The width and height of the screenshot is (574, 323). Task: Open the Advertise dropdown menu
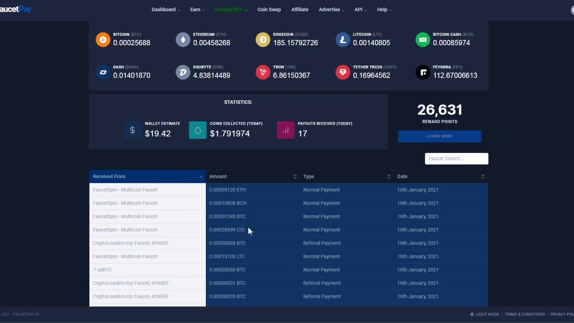(x=332, y=9)
